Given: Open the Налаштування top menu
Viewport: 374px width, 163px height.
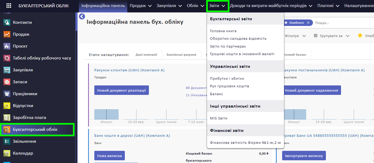Looking at the screenshot, I should pyautogui.click(x=359, y=6).
